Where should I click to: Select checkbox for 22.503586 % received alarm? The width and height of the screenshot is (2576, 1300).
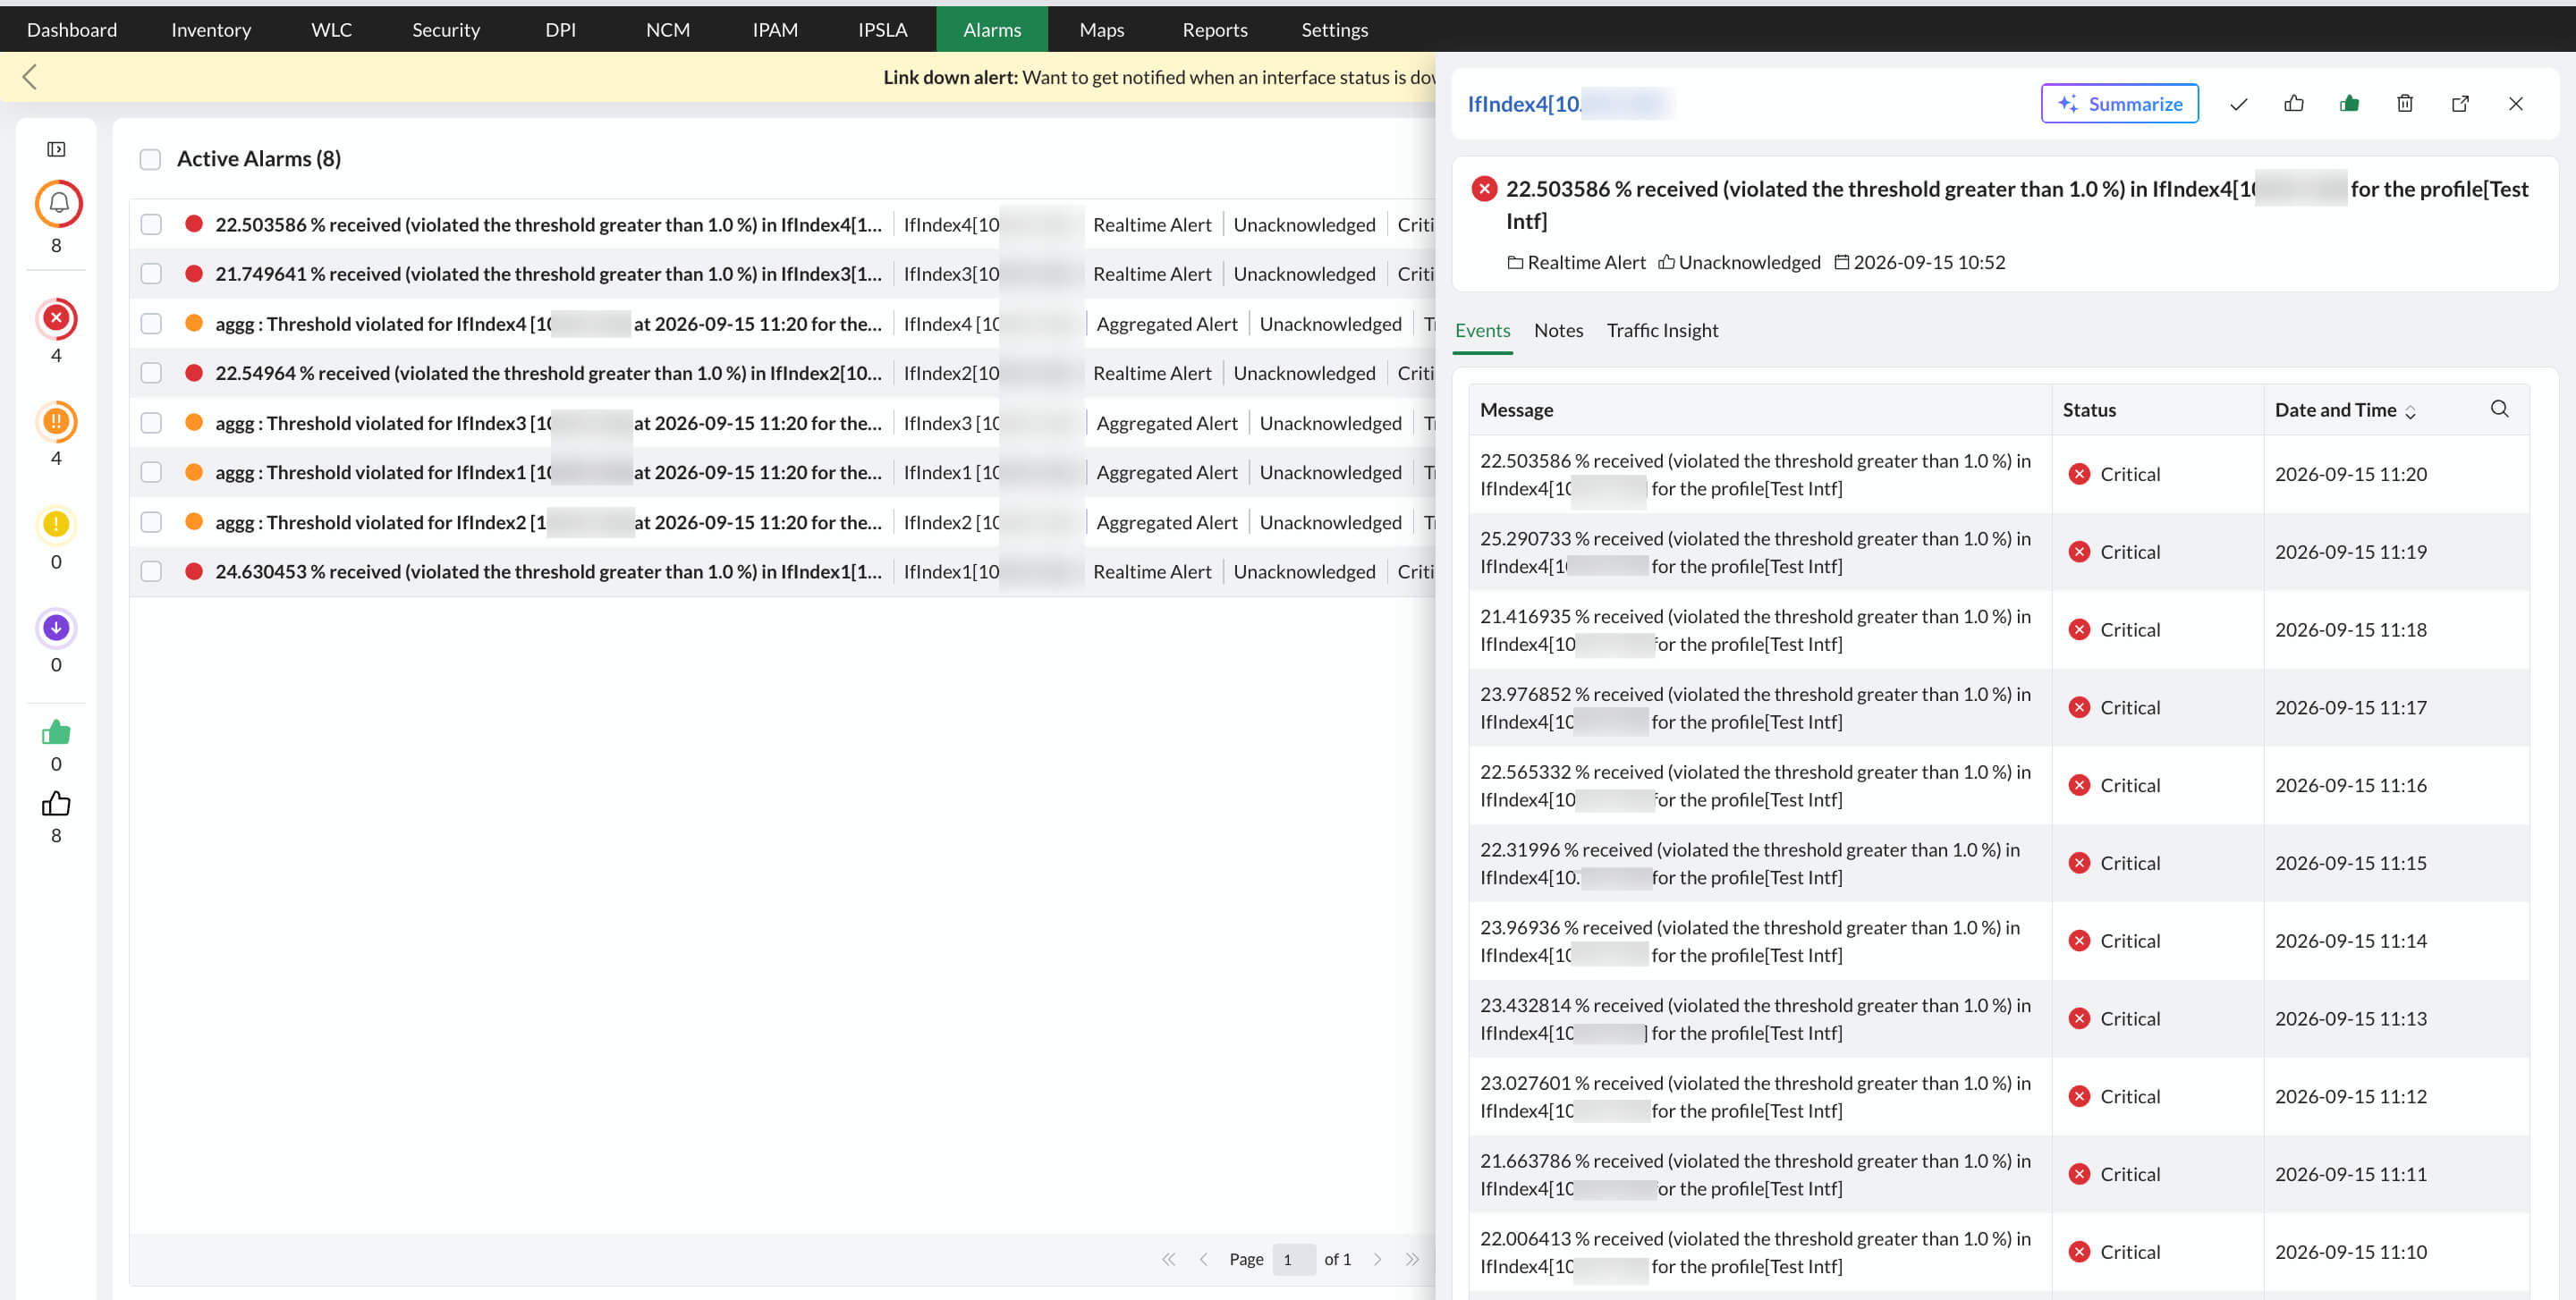tap(151, 224)
